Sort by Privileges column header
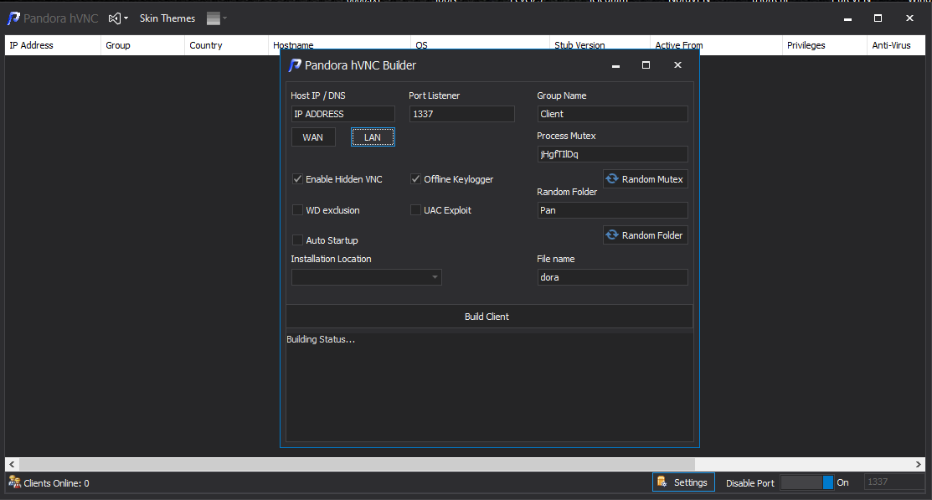 pyautogui.click(x=825, y=45)
